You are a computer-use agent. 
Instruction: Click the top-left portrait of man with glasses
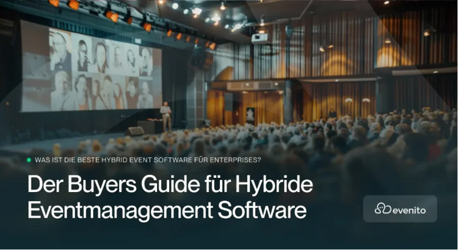[x=60, y=50]
